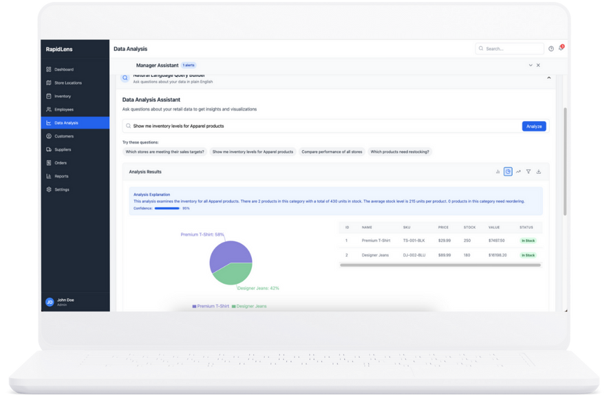Click the STATUS column header
Viewport: 609px width, 396px height.
pyautogui.click(x=526, y=228)
